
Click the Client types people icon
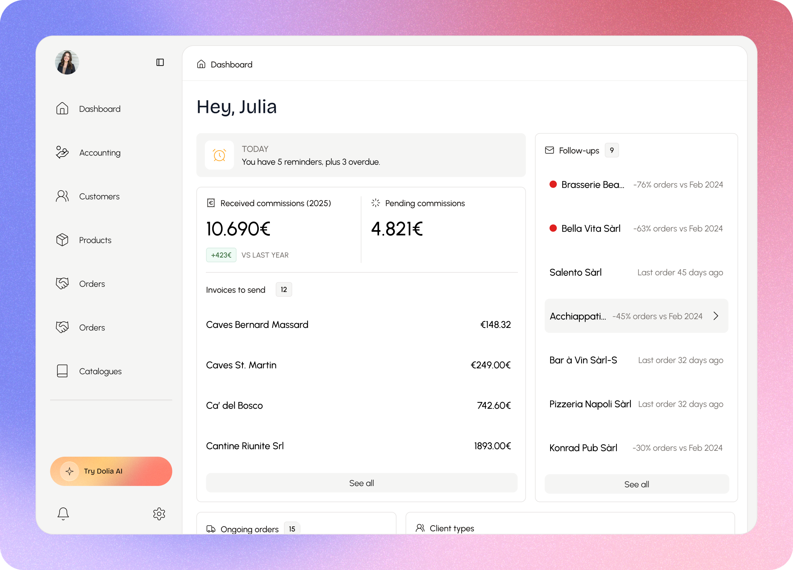(x=420, y=528)
